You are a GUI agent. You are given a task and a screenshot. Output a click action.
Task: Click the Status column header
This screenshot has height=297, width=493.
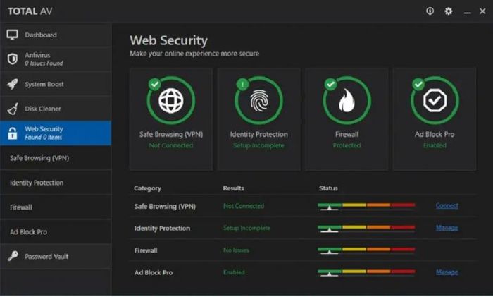(x=328, y=188)
